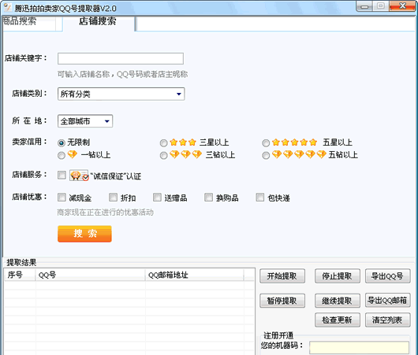
Task: Close the QQ号提取器 window
Action: click(402, 6)
